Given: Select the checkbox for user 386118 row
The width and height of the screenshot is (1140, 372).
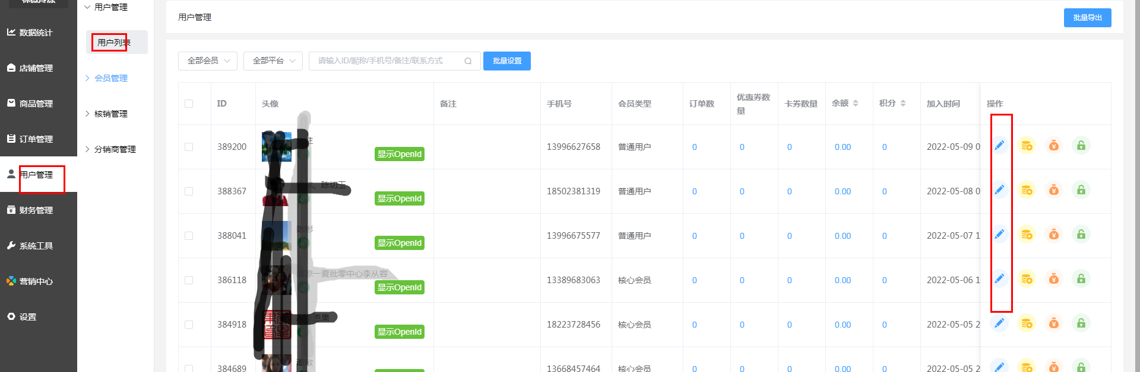Looking at the screenshot, I should pyautogui.click(x=189, y=280).
